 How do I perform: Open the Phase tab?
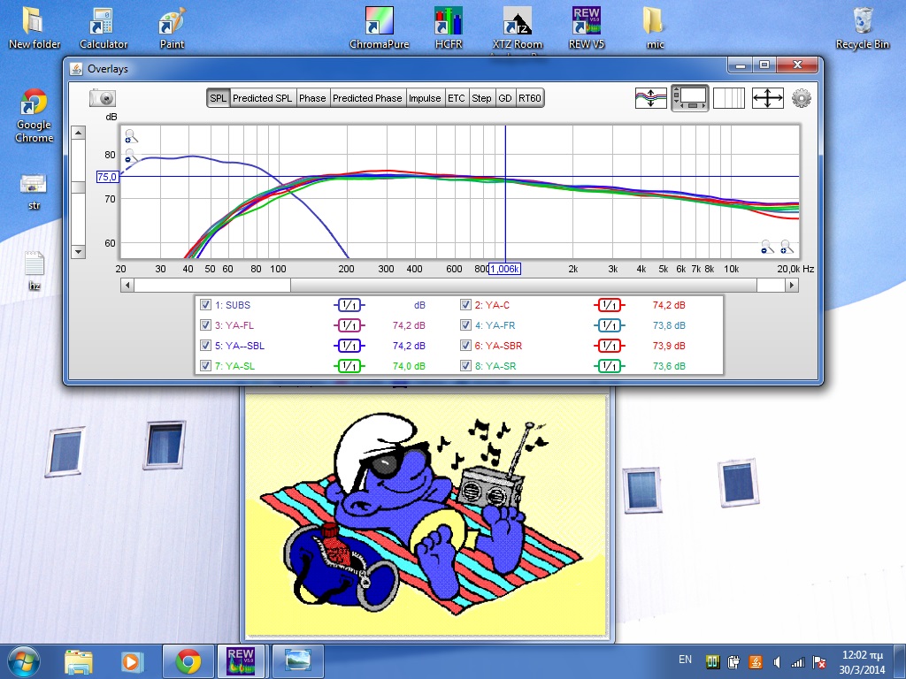[312, 98]
